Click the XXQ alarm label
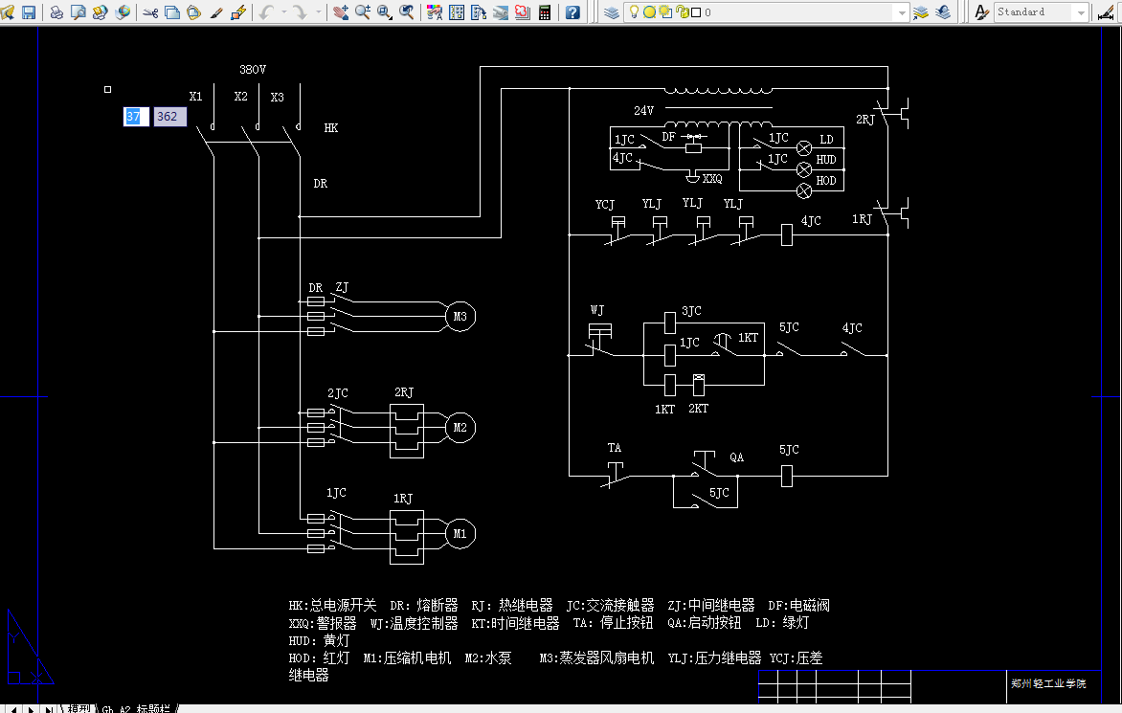 tap(712, 178)
